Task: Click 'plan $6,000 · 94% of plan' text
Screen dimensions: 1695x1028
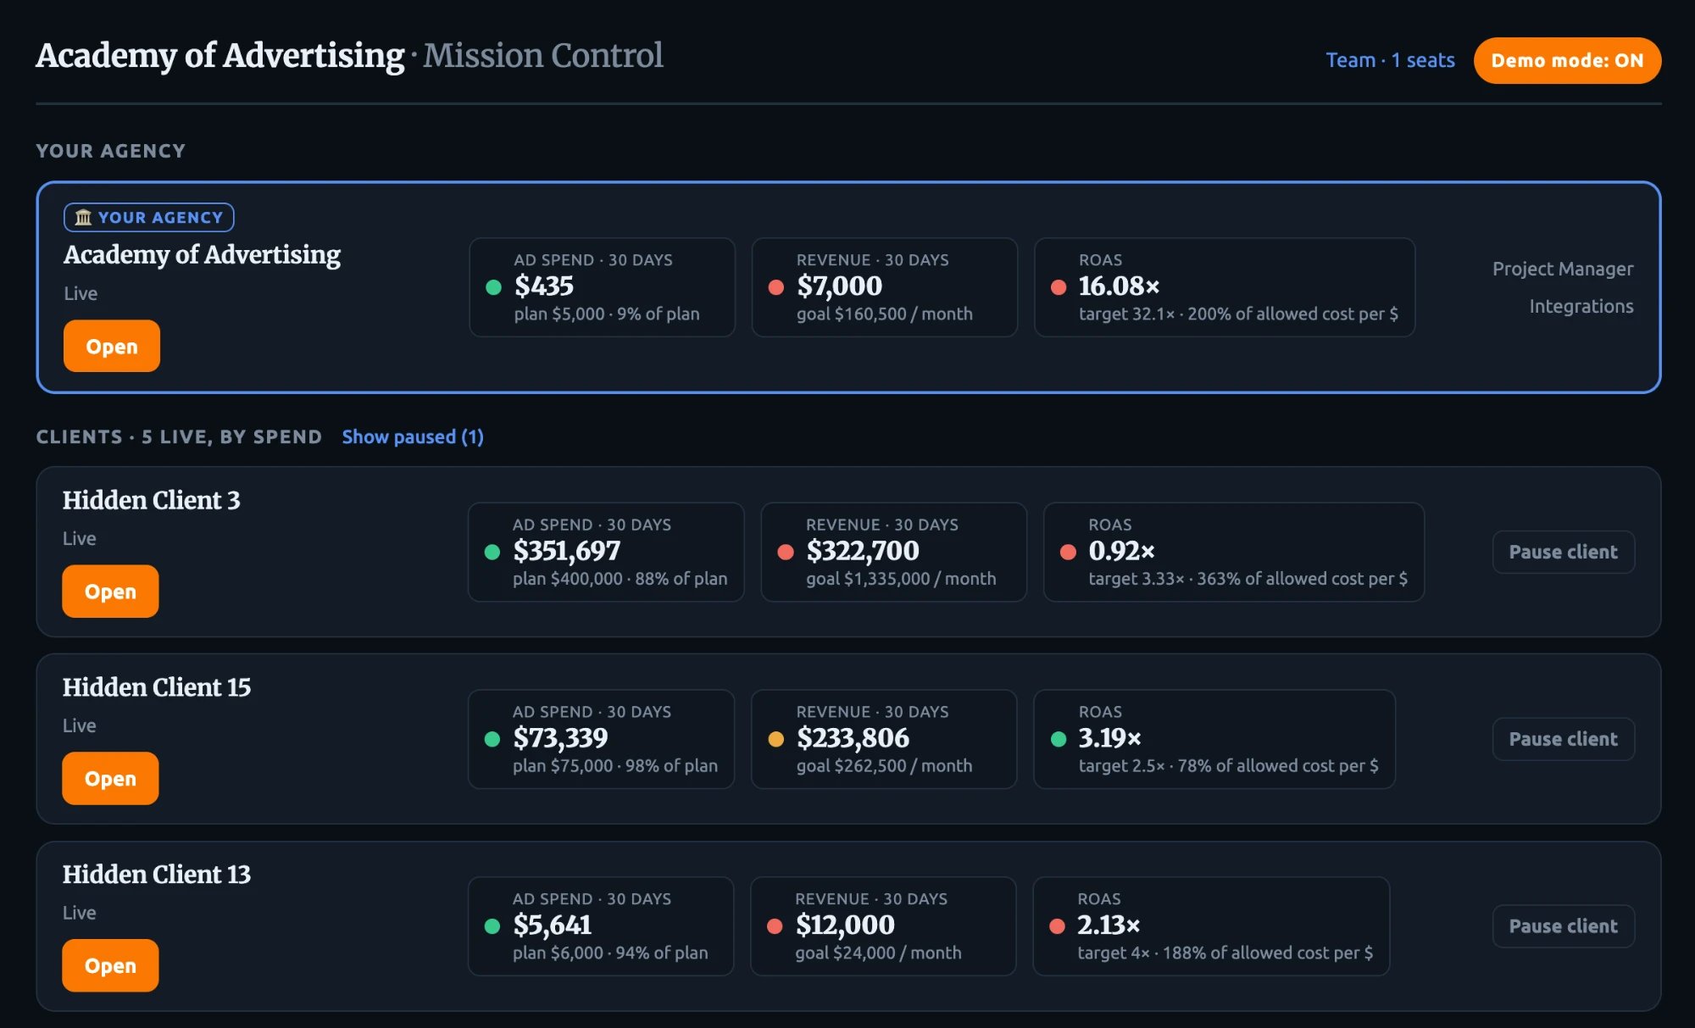Action: [x=610, y=953]
